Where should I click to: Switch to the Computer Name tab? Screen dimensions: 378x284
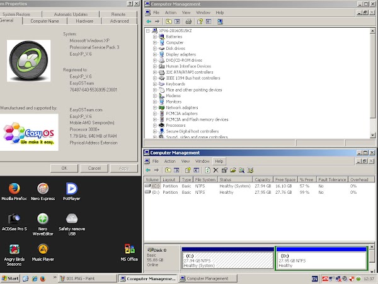(x=46, y=21)
